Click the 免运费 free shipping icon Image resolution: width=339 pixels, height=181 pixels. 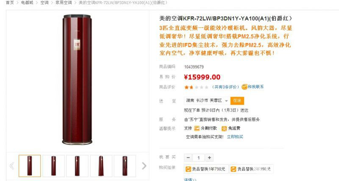point(224,128)
